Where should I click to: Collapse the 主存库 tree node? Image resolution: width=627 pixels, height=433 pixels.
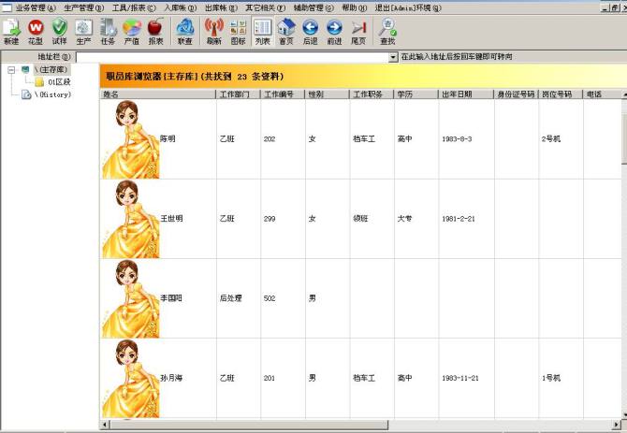pos(10,69)
